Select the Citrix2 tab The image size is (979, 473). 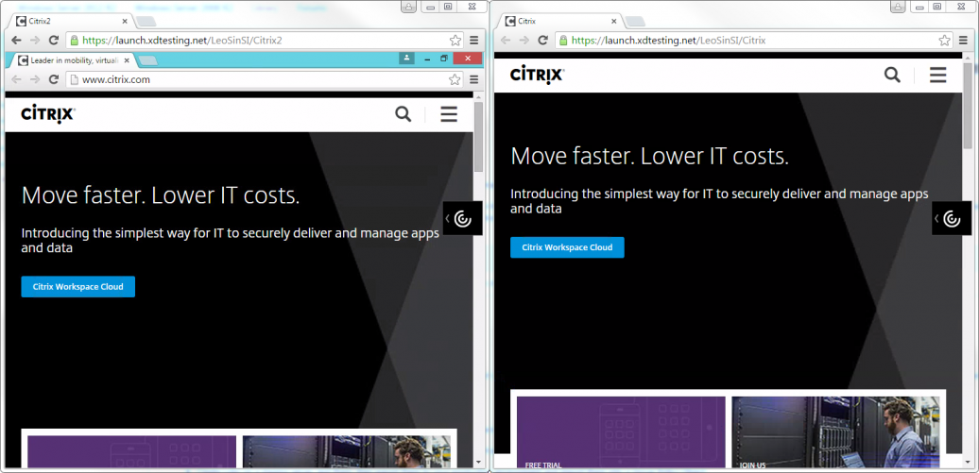68,21
